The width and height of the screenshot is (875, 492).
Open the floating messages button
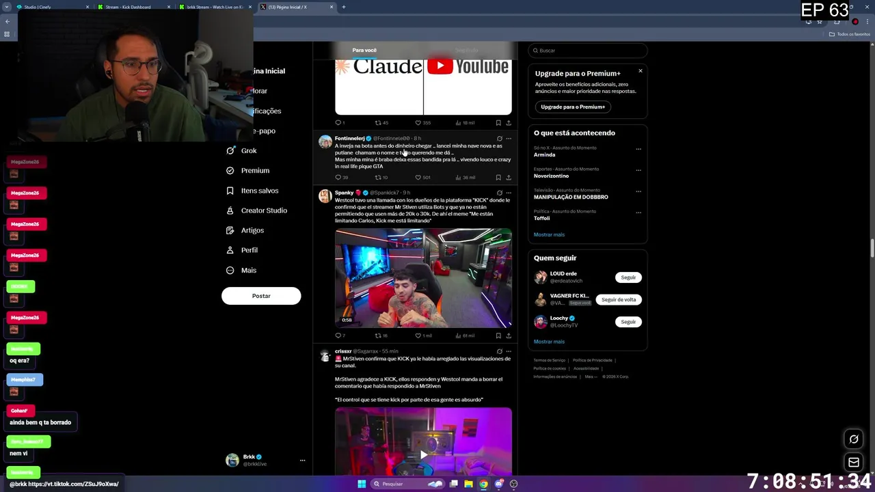pos(854,463)
